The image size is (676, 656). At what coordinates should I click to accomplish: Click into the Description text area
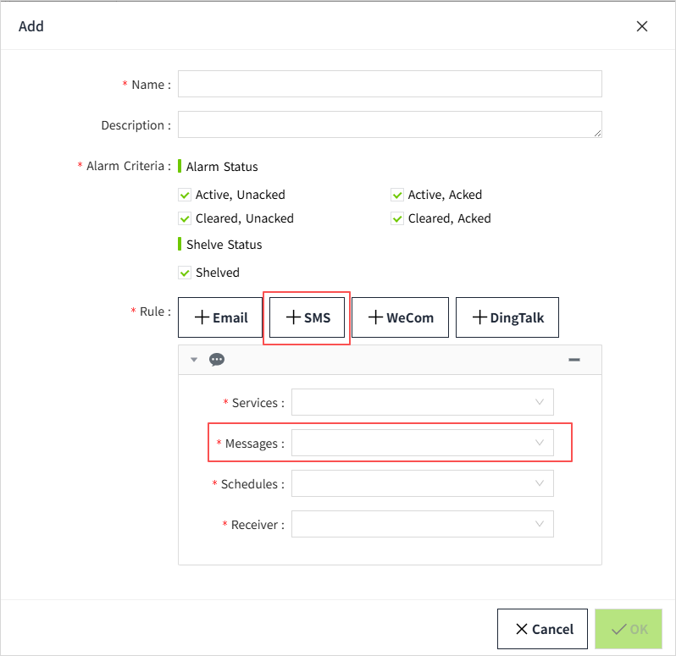coord(390,124)
